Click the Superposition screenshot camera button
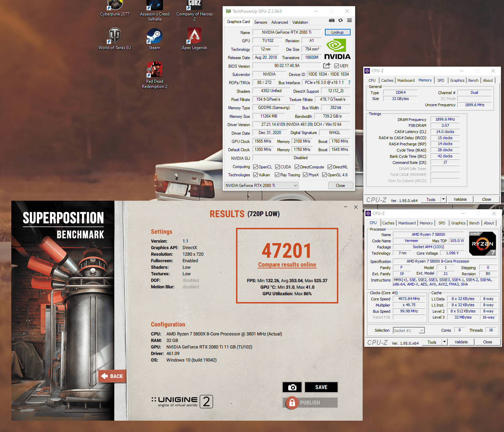The width and height of the screenshot is (504, 432). pyautogui.click(x=292, y=387)
